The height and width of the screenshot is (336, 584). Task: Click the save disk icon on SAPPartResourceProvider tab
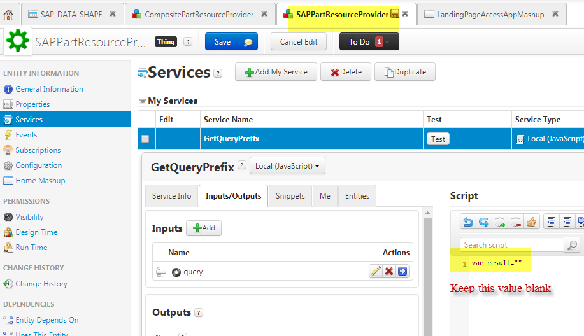pyautogui.click(x=394, y=14)
